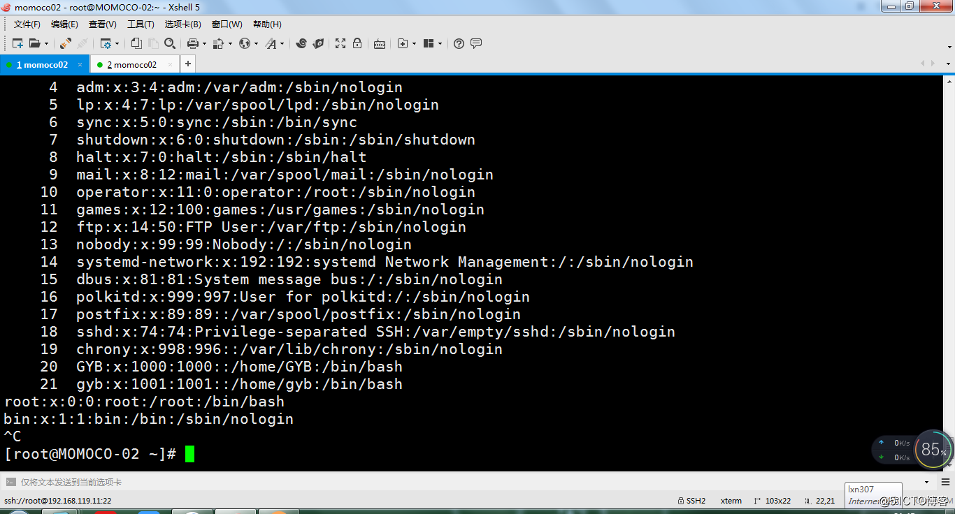Expand the color scheme dropdown arrow
This screenshot has height=514, width=955.
pyautogui.click(x=230, y=43)
